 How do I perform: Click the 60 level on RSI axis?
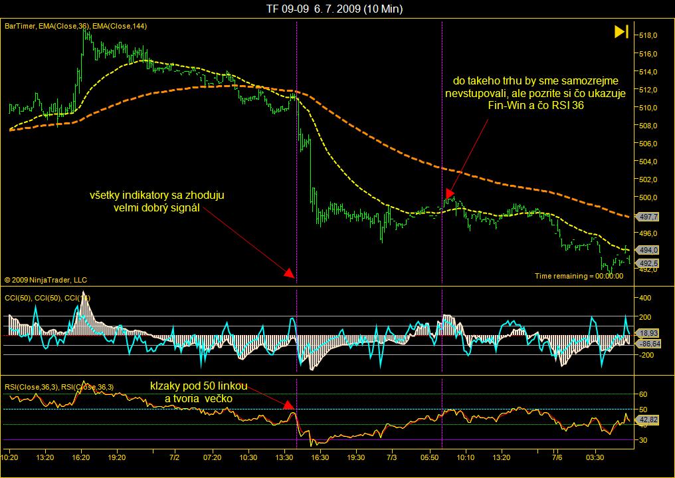[x=643, y=394]
